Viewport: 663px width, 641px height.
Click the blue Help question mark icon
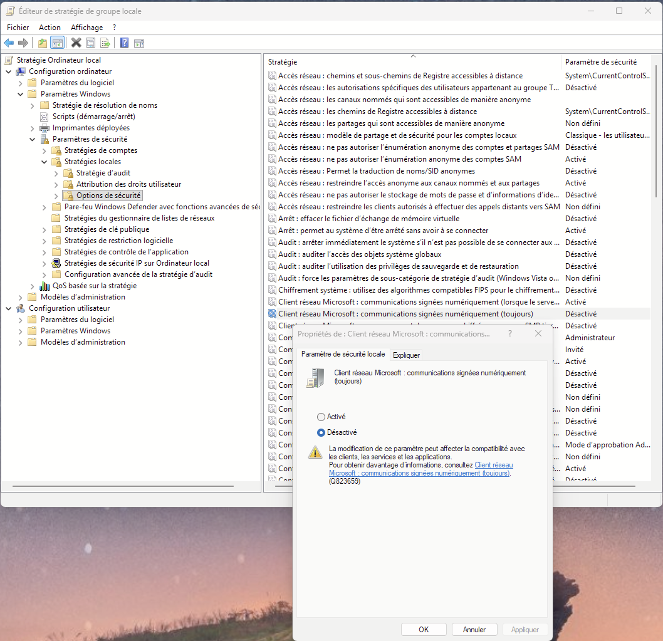coord(124,43)
